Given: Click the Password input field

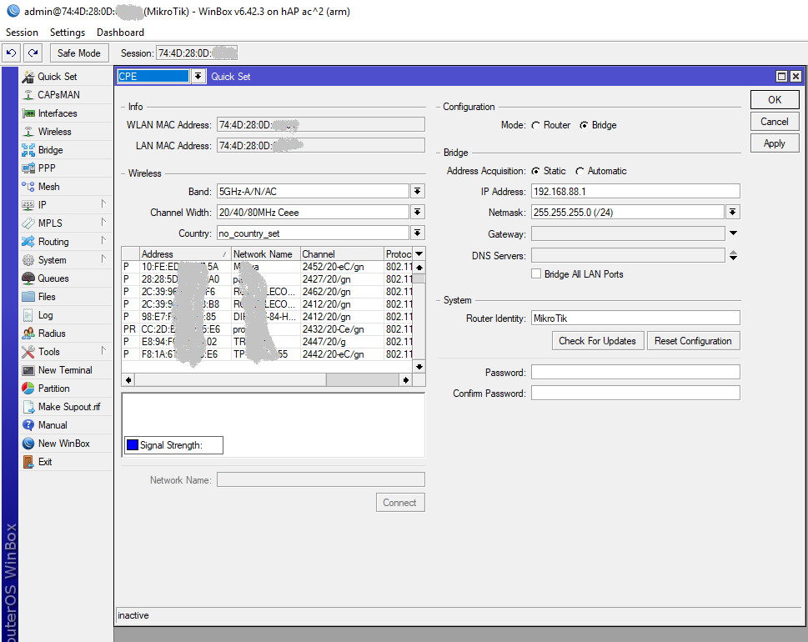Looking at the screenshot, I should pyautogui.click(x=635, y=372).
